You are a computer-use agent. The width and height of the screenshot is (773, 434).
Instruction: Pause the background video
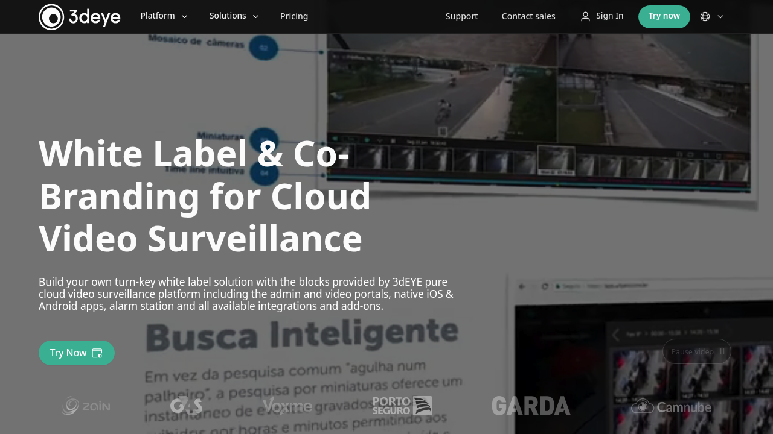click(x=697, y=351)
